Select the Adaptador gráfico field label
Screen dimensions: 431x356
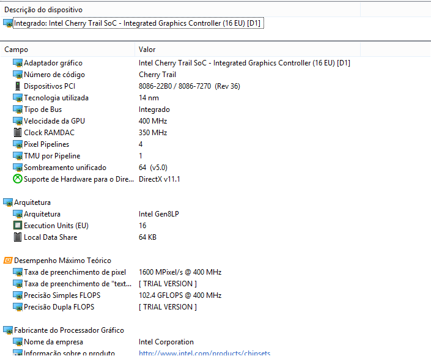[53, 63]
